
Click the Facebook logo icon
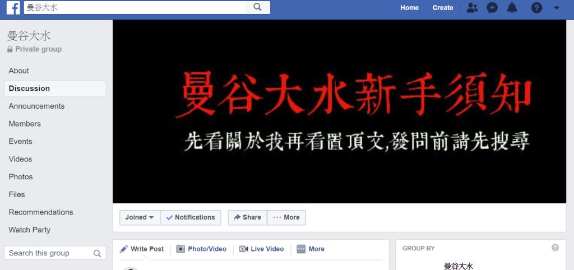pos(13,8)
